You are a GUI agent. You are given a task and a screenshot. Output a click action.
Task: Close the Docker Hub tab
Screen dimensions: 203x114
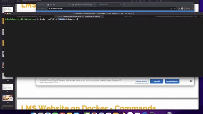click(120, 5)
